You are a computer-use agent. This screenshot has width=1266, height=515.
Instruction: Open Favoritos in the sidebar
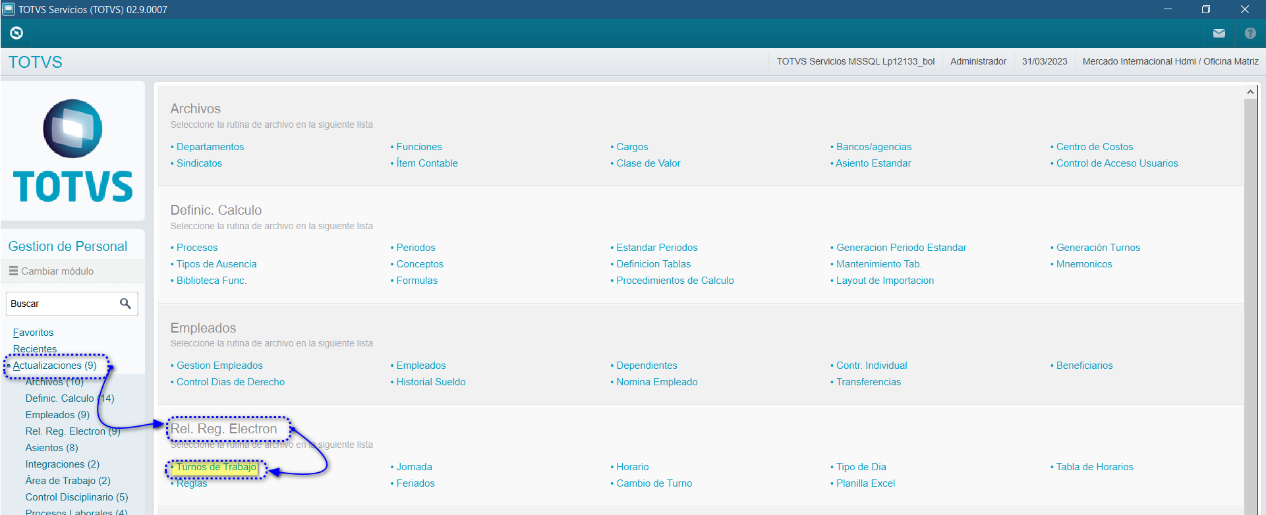pyautogui.click(x=33, y=333)
